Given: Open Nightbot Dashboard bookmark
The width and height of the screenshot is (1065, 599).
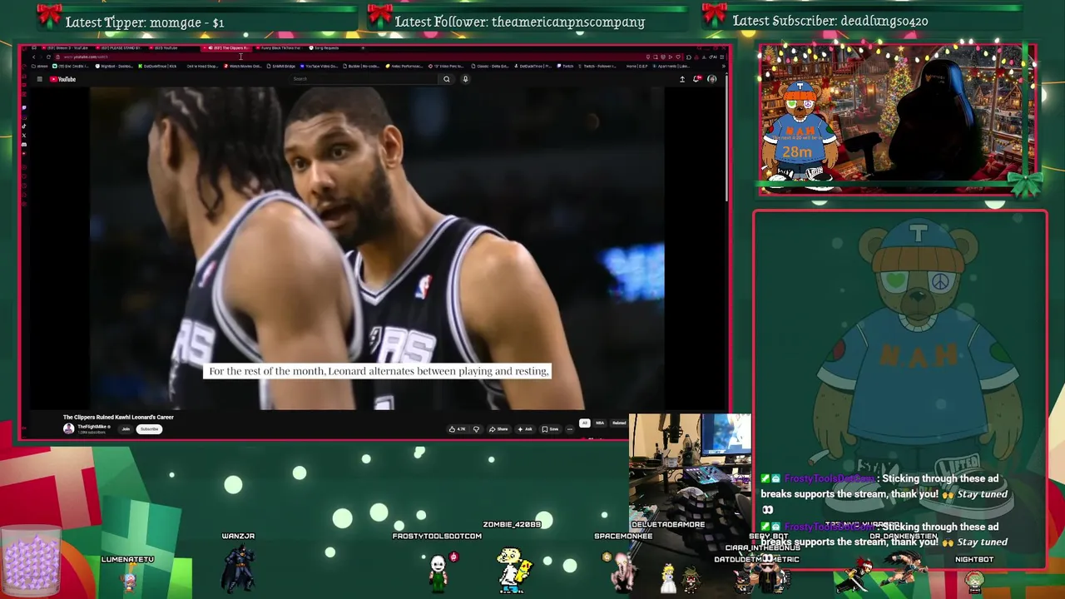Looking at the screenshot, I should click(x=114, y=66).
